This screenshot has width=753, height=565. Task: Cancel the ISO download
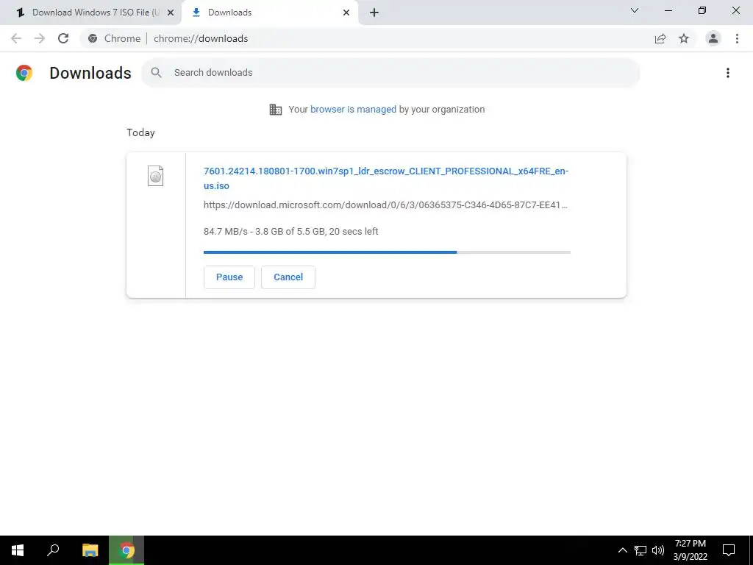tap(288, 277)
